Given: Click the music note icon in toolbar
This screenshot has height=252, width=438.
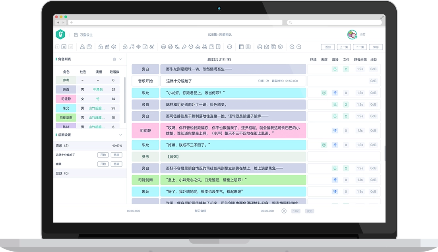Looking at the screenshot, I should coord(132,47).
